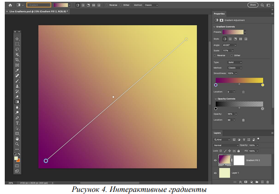The image size is (279, 194).
Task: Open Method dropdown in options bar
Action: coord(151,5)
